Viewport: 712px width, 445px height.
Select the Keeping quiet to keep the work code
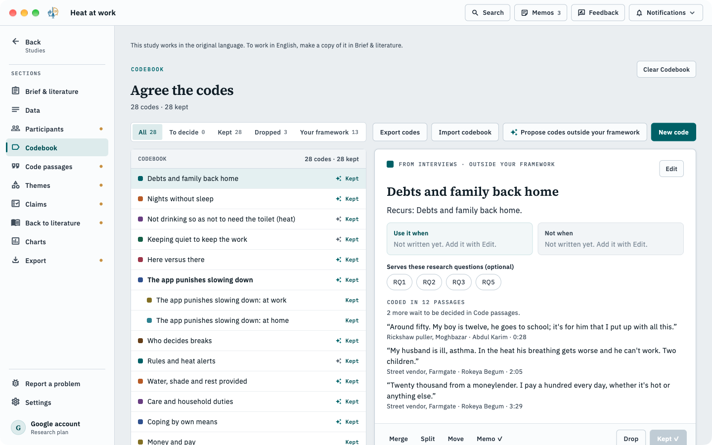248,239
